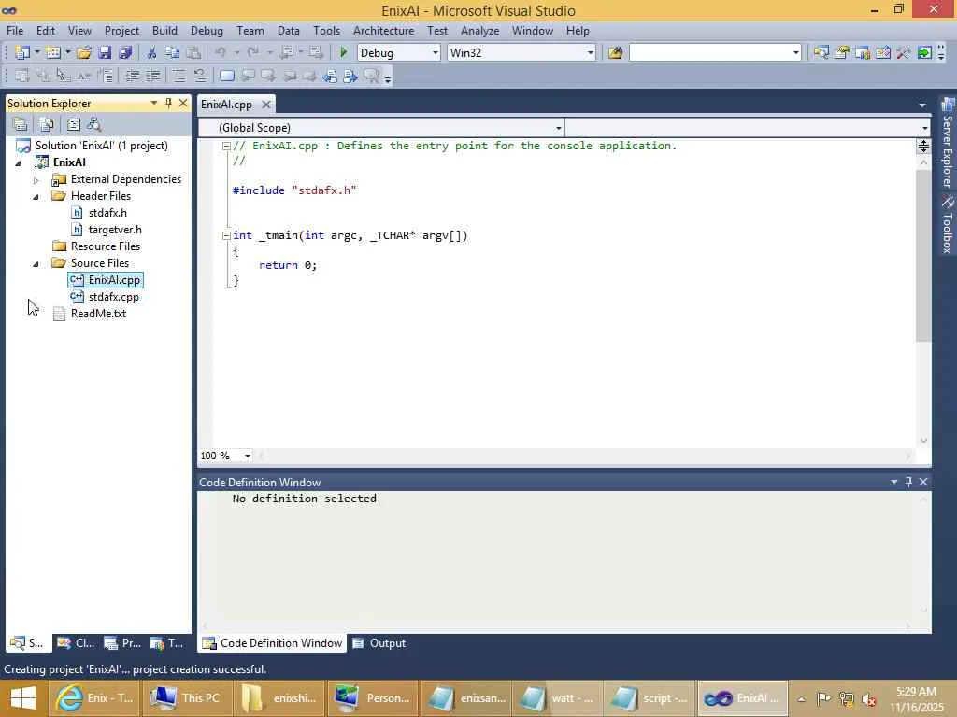The height and width of the screenshot is (717, 957).
Task: Click the Cut scissors icon
Action: pyautogui.click(x=151, y=53)
